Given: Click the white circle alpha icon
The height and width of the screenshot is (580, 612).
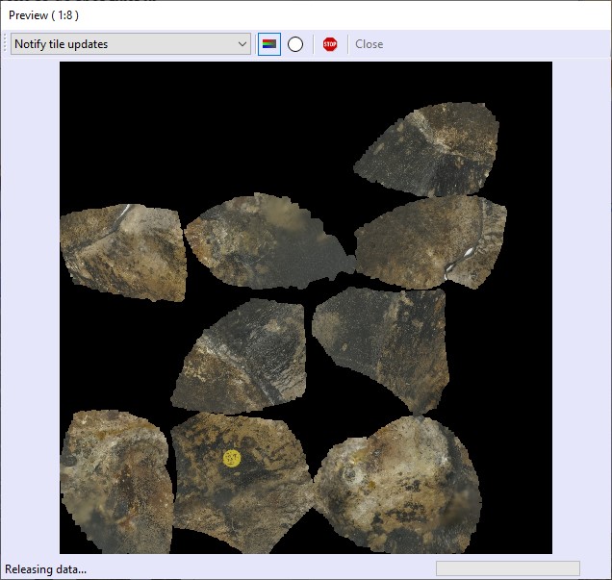Looking at the screenshot, I should pyautogui.click(x=295, y=44).
